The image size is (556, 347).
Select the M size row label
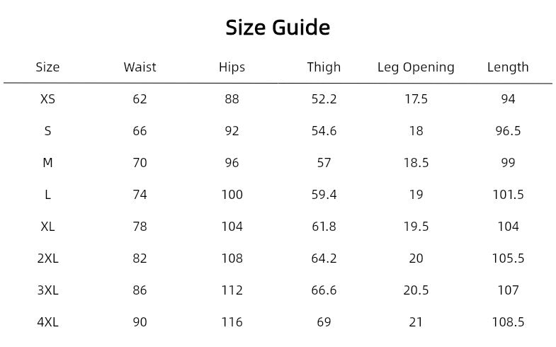click(47, 163)
